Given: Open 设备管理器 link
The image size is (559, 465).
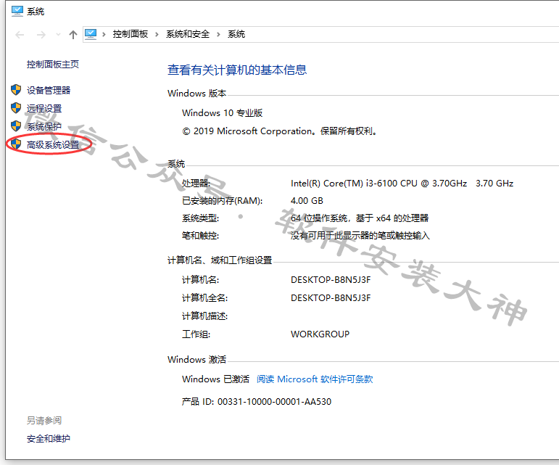Looking at the screenshot, I should click(49, 90).
